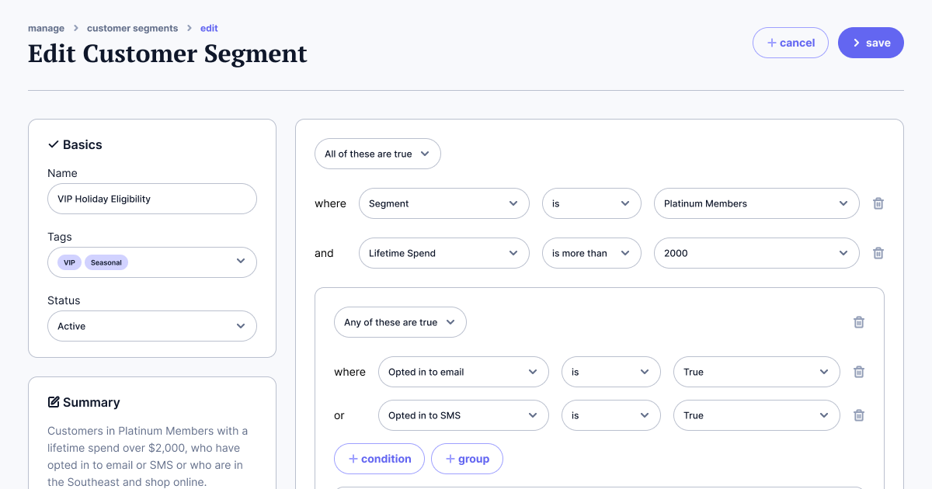
Task: Open the Platinum Members value dropdown
Action: 756,203
